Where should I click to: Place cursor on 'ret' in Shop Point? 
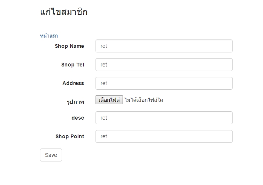click(104, 136)
